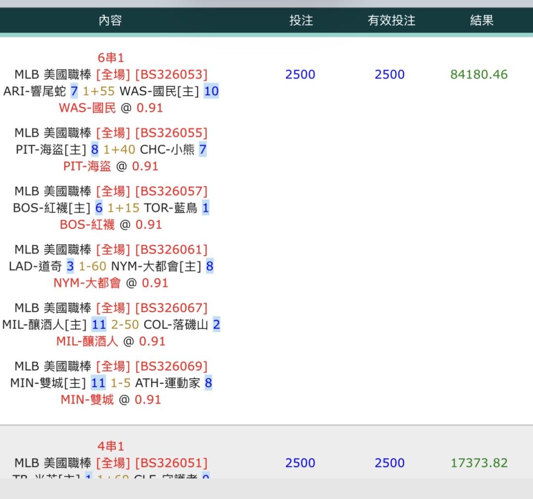Click team name TOR-藍鳥
The width and height of the screenshot is (533, 499).
[x=171, y=208]
